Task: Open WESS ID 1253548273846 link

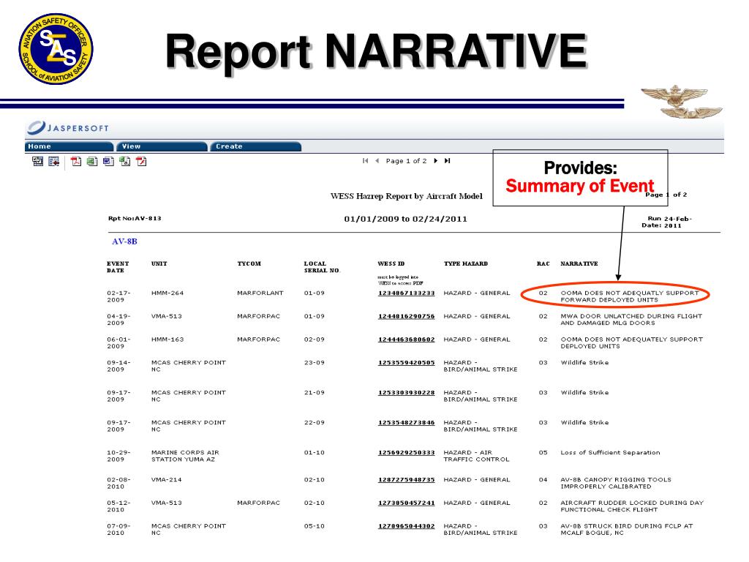Action: (407, 423)
